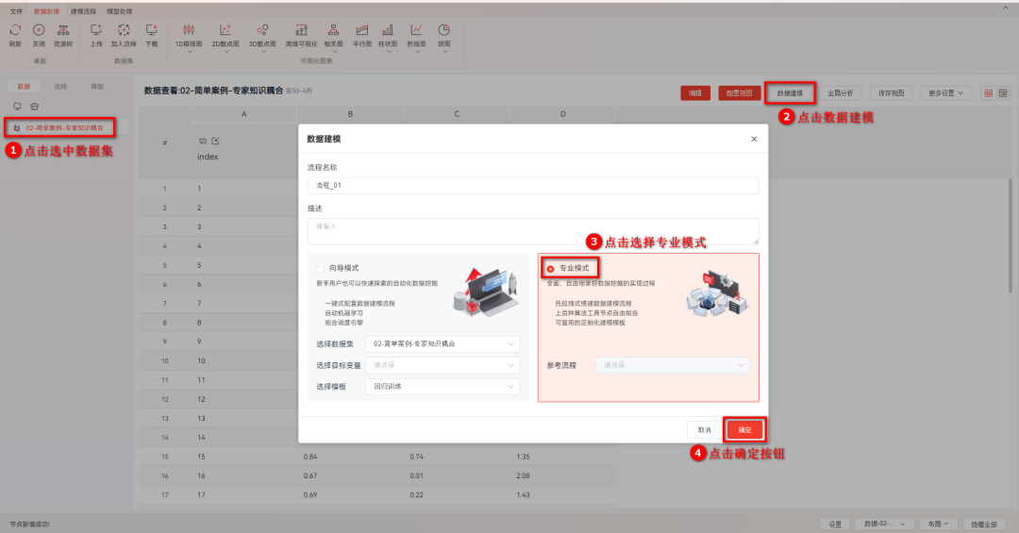This screenshot has width=1019, height=533.
Task: Click cell value 0.84 in row 15
Action: tap(310, 457)
